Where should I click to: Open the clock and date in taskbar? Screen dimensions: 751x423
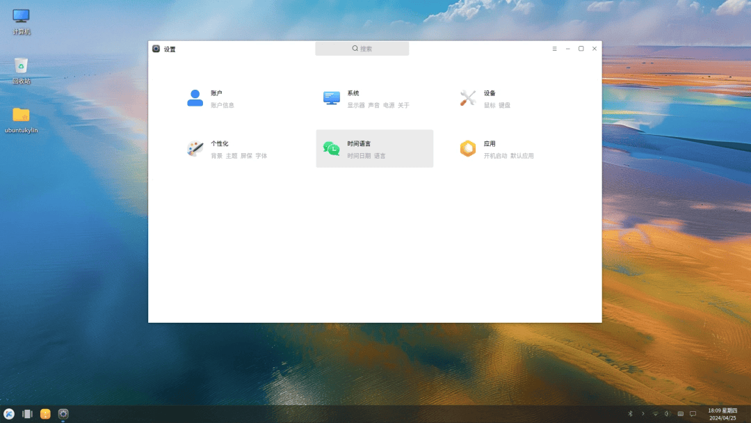(722, 414)
